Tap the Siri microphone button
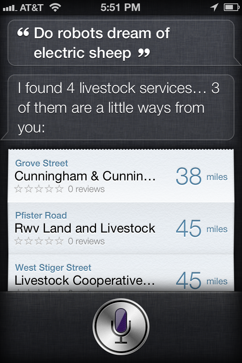This screenshot has height=363, width=242. [121, 326]
